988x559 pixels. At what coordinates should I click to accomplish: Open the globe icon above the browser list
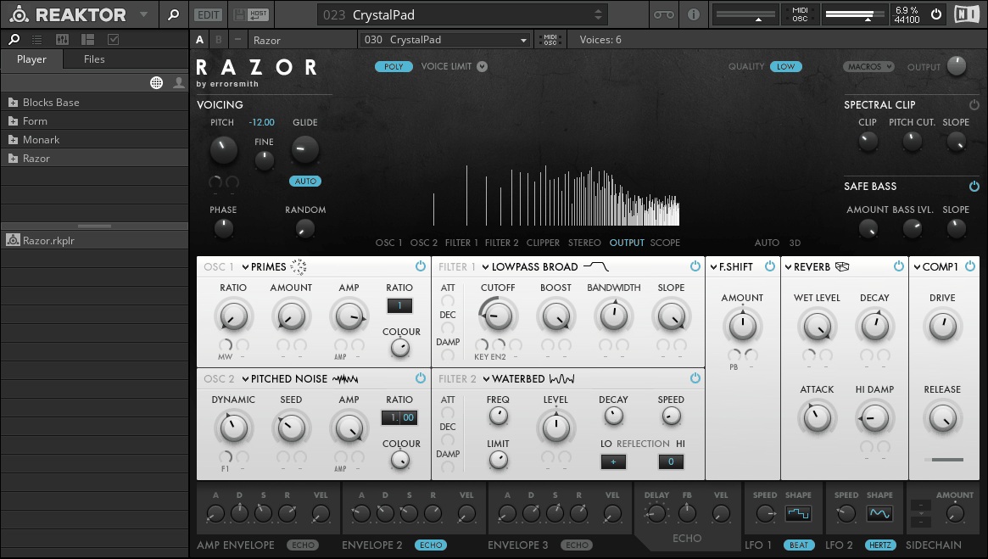tap(156, 82)
